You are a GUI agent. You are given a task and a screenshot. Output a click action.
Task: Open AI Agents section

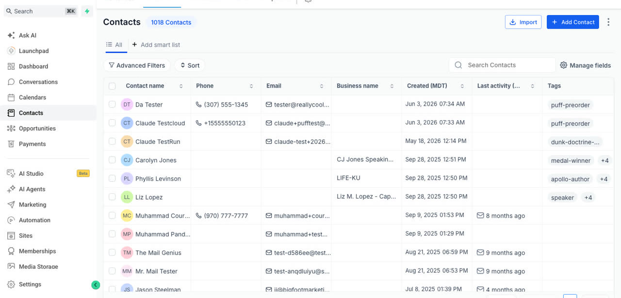point(32,189)
